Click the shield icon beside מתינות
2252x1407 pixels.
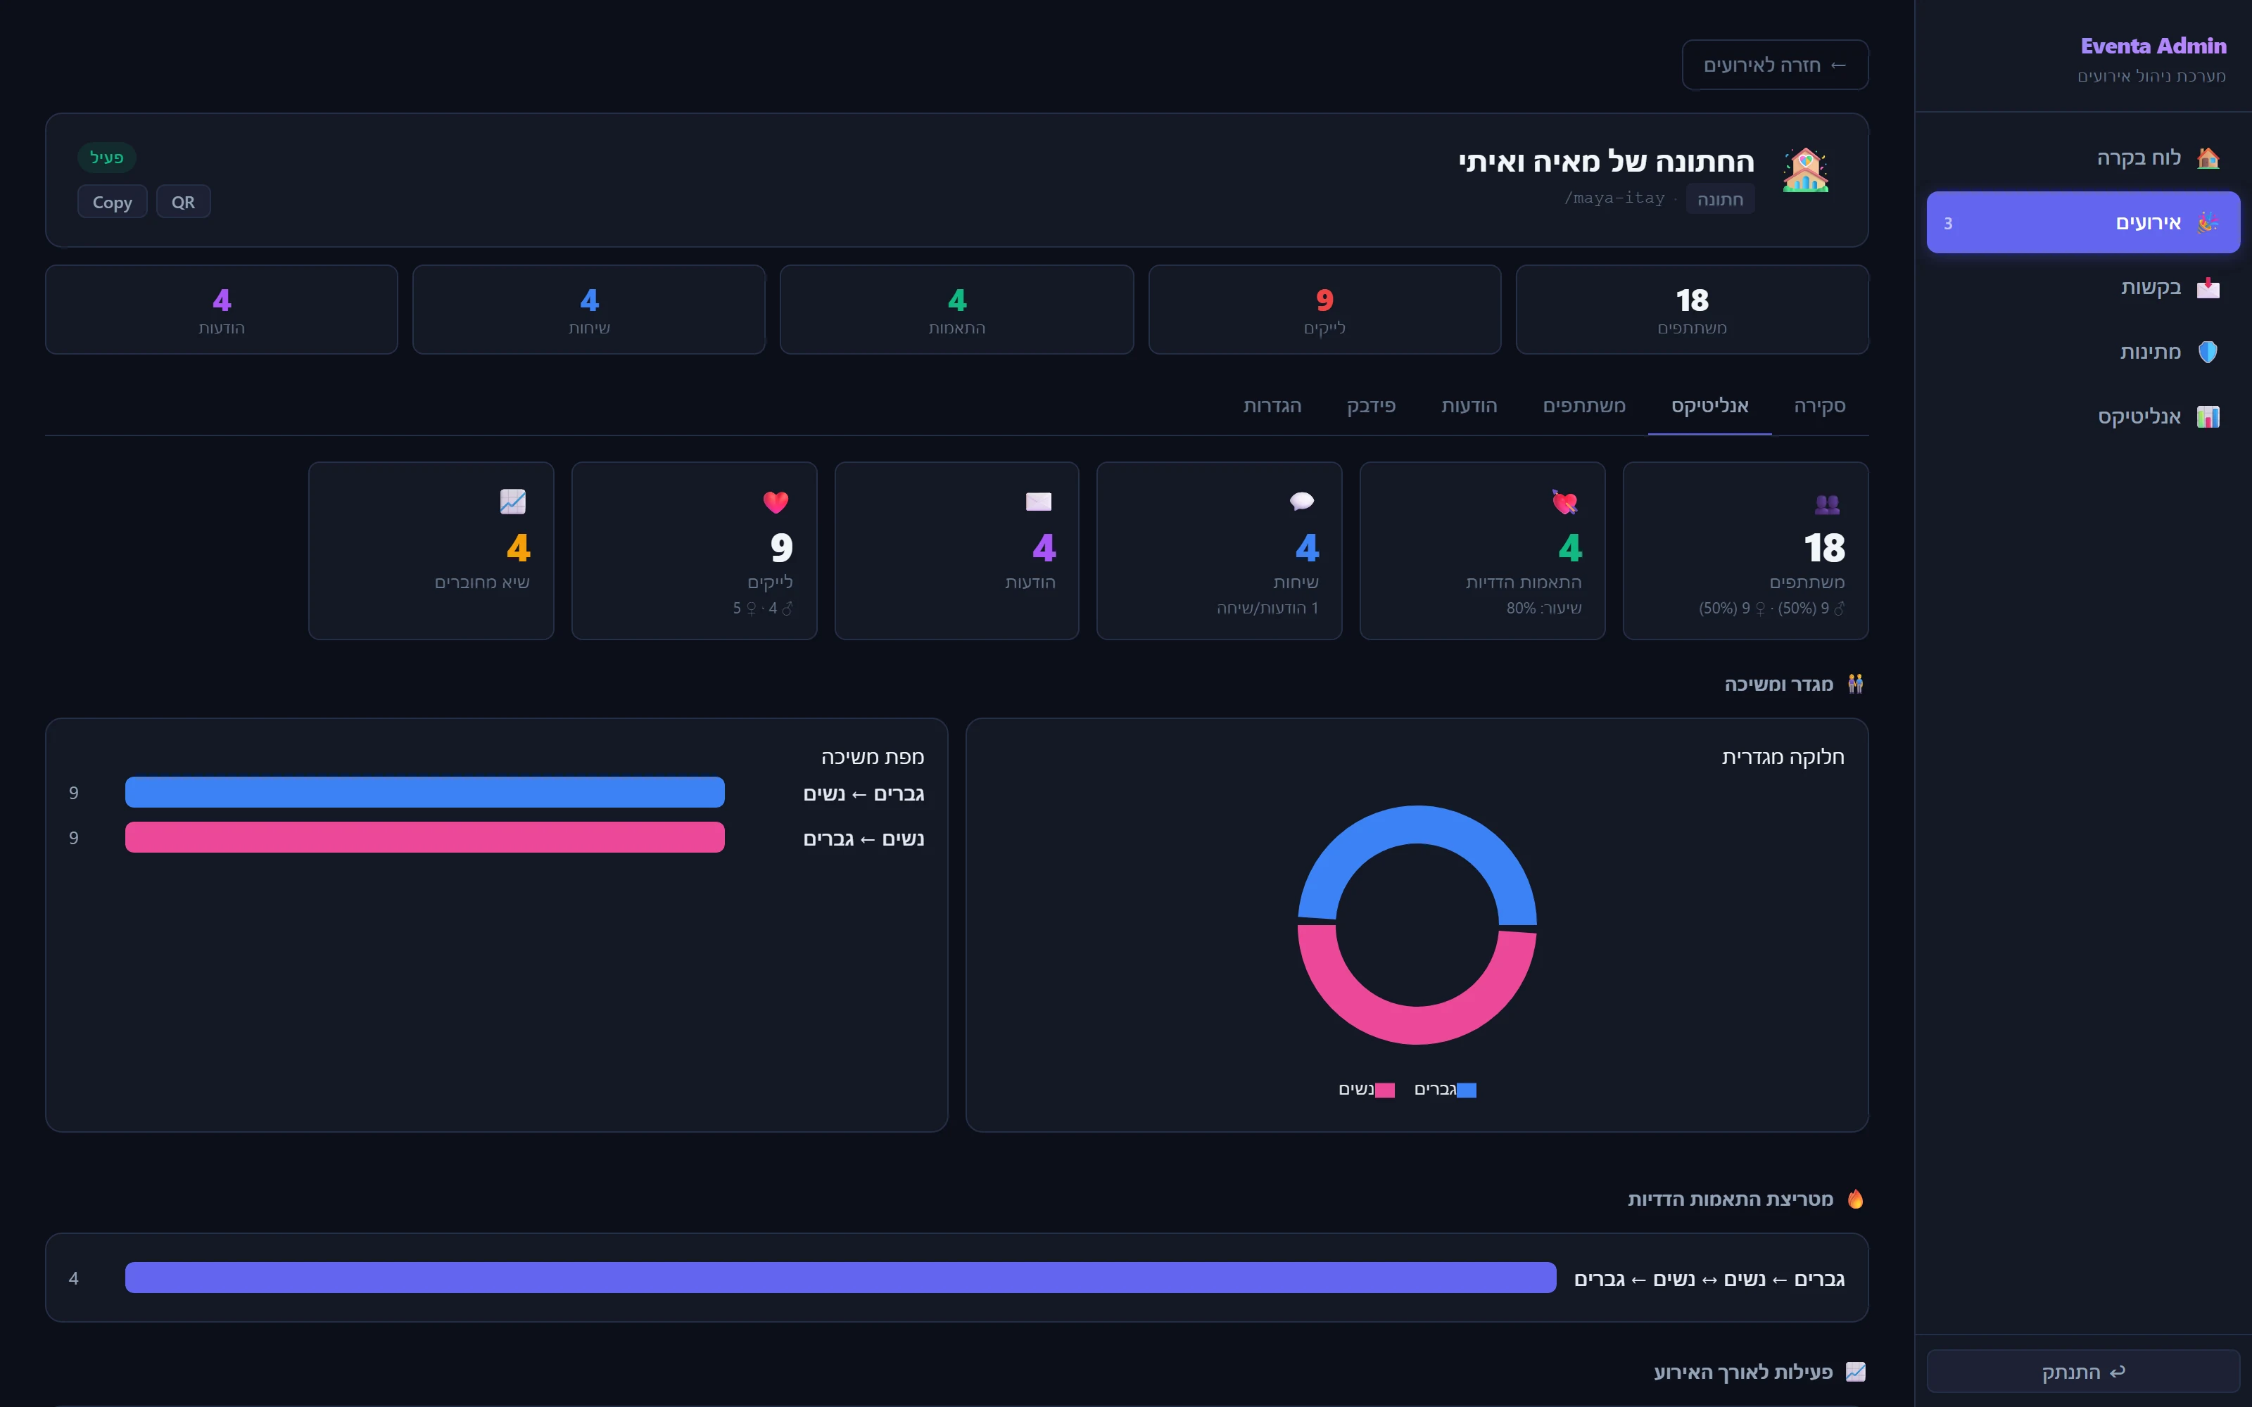2208,352
